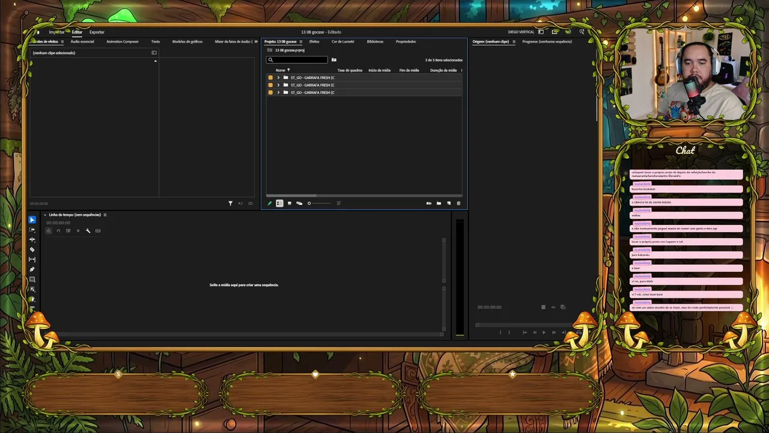
Task: Select the Ripple Edit tool
Action: click(x=32, y=239)
